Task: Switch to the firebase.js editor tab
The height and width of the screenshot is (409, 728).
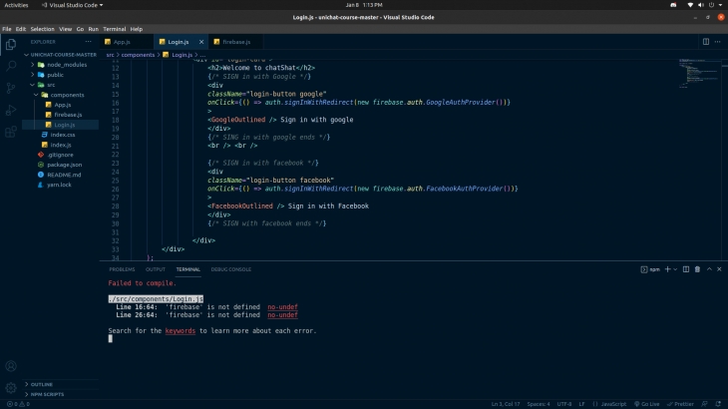Action: click(x=236, y=42)
